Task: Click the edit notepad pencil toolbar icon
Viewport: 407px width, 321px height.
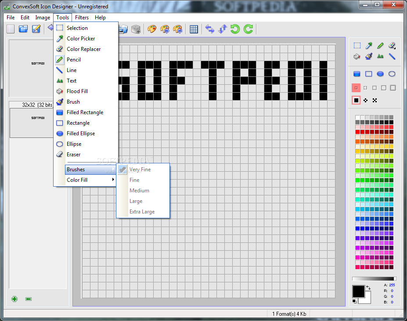Action: click(x=36, y=29)
